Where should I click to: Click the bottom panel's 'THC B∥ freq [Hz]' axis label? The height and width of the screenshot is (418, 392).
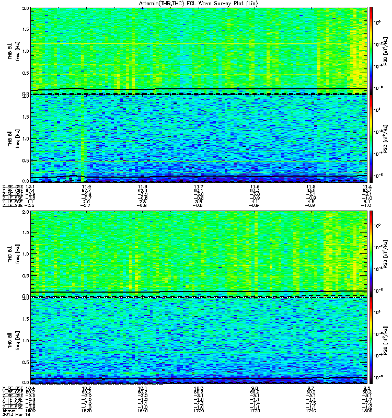pos(14,341)
